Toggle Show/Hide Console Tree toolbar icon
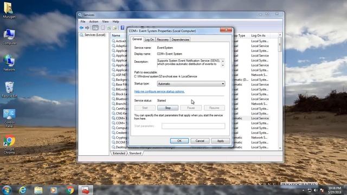347x195 pixels. click(95, 28)
